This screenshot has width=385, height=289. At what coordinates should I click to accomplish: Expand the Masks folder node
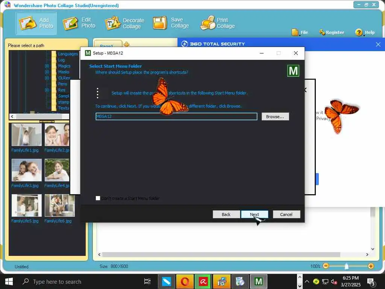point(47,72)
